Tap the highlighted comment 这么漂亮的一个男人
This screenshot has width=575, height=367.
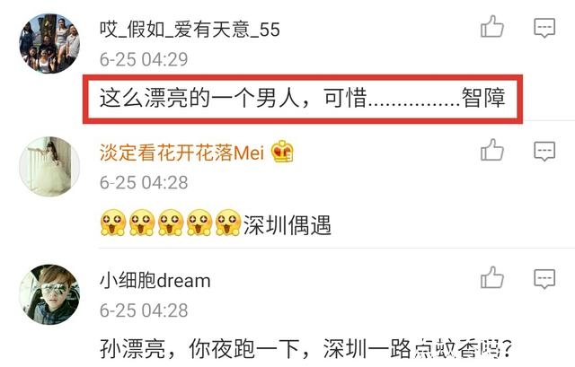(303, 98)
